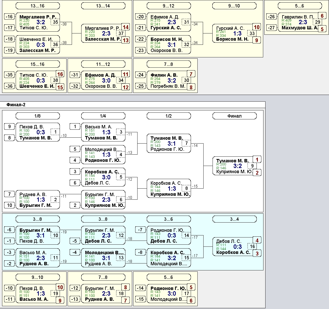Viewport: 329px width, 309px height.
Task: Select Васько М. А. in match 3
Action: coord(98,127)
